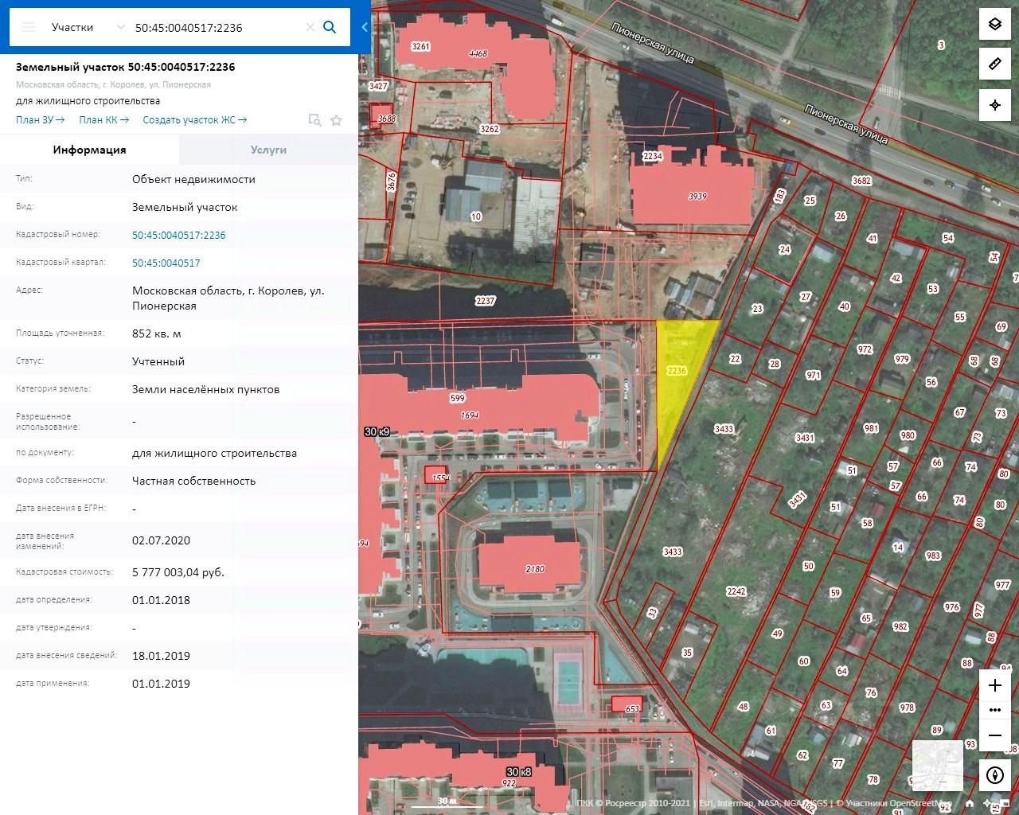
Task: Select the Информация tab
Action: pos(89,150)
